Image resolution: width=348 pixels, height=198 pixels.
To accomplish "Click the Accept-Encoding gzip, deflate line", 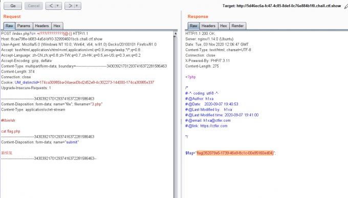I will pyautogui.click(x=27, y=60).
